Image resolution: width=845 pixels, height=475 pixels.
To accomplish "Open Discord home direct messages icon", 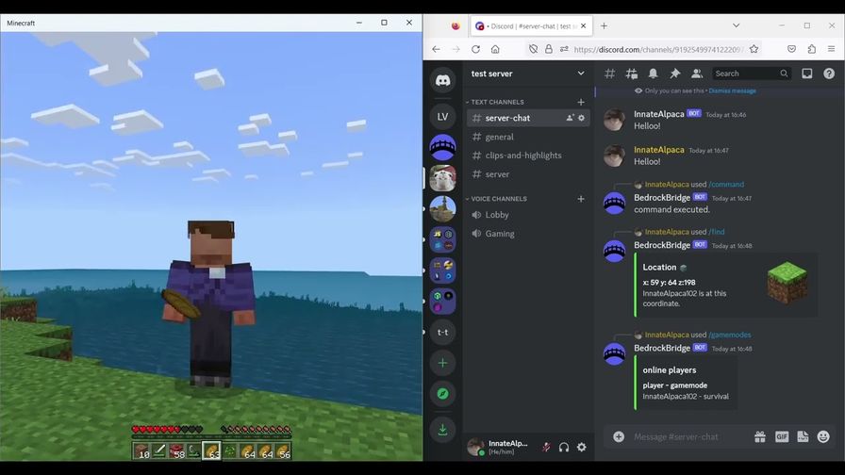I will pos(442,80).
